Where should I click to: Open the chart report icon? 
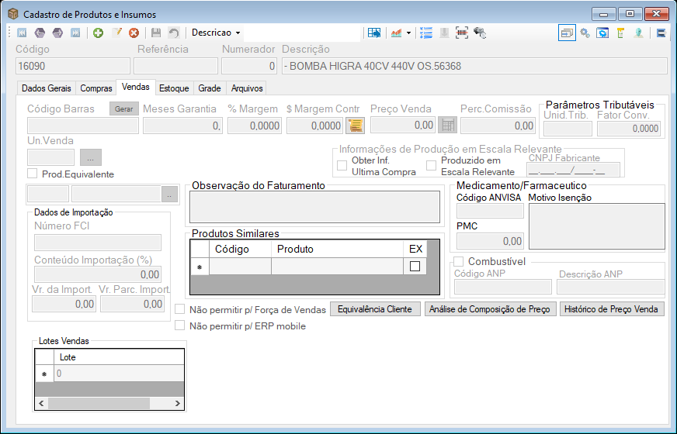pos(396,33)
